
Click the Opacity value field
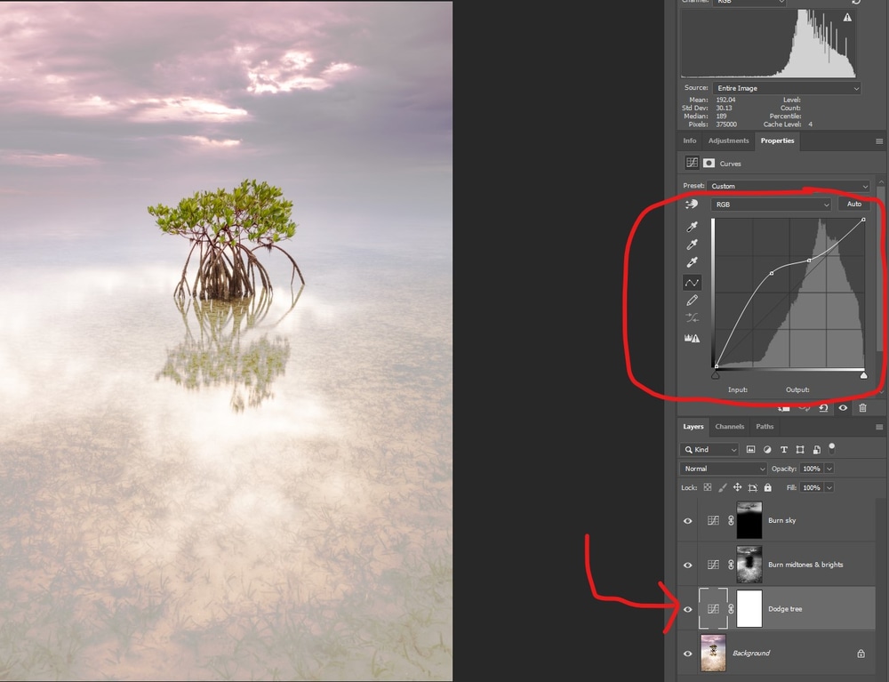pyautogui.click(x=812, y=469)
